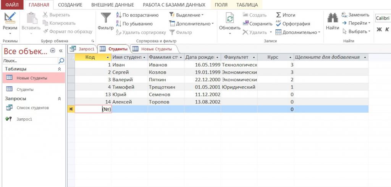
Task: Switch to the ПОЛЯ ribbon tab
Action: pyautogui.click(x=221, y=5)
